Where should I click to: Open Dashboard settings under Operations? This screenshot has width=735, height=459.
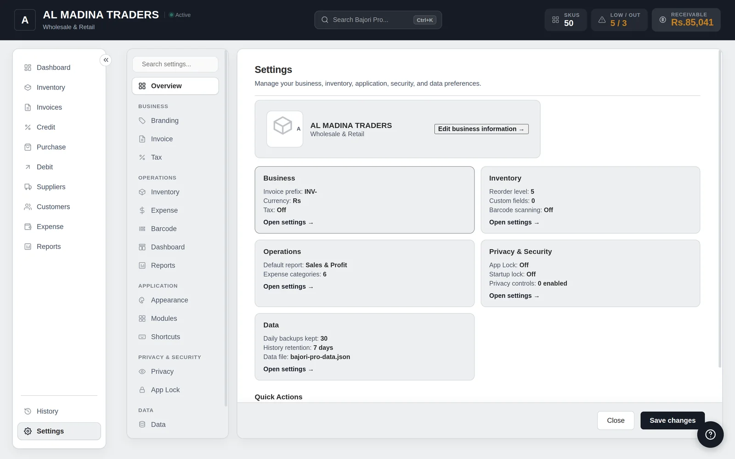[x=175, y=247]
